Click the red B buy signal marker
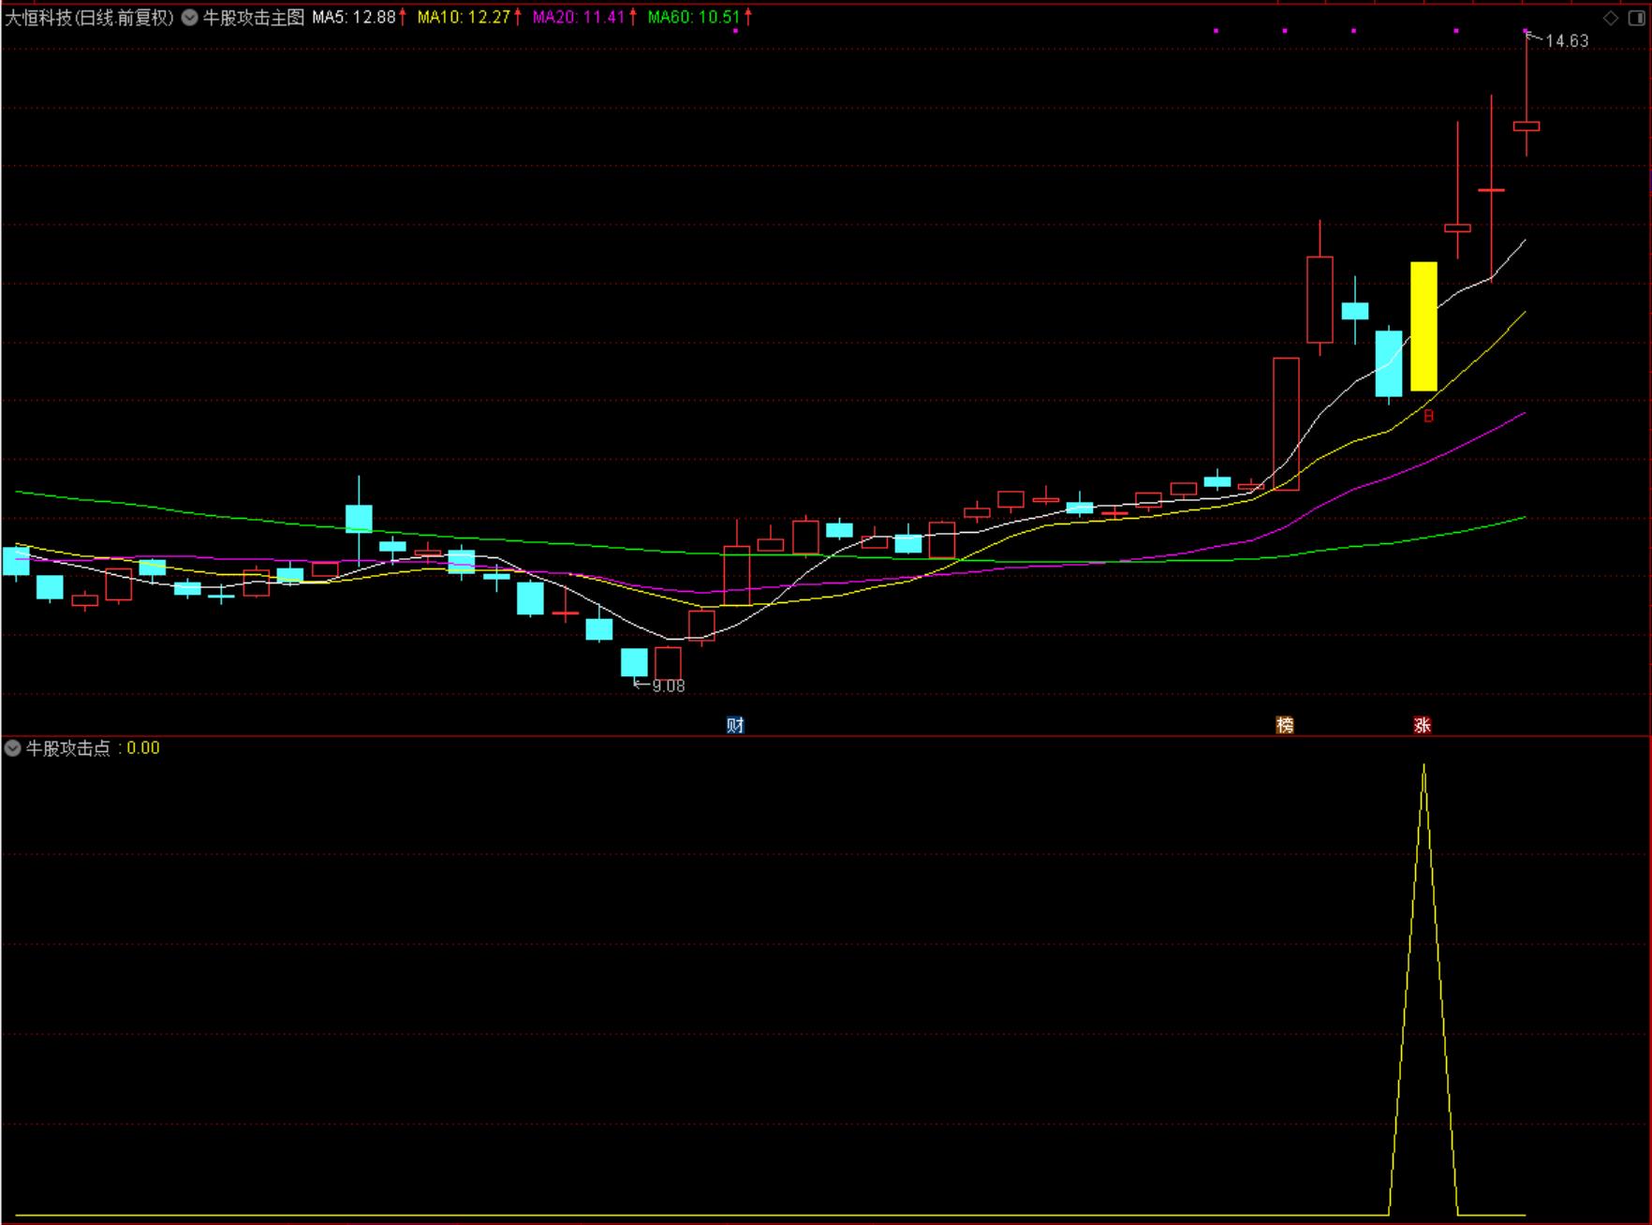1652x1225 pixels. click(1428, 416)
